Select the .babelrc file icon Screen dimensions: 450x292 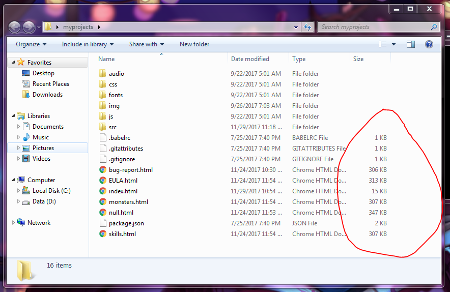(103, 137)
